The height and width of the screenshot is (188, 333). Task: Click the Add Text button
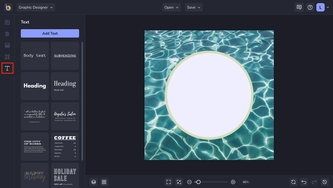point(50,33)
